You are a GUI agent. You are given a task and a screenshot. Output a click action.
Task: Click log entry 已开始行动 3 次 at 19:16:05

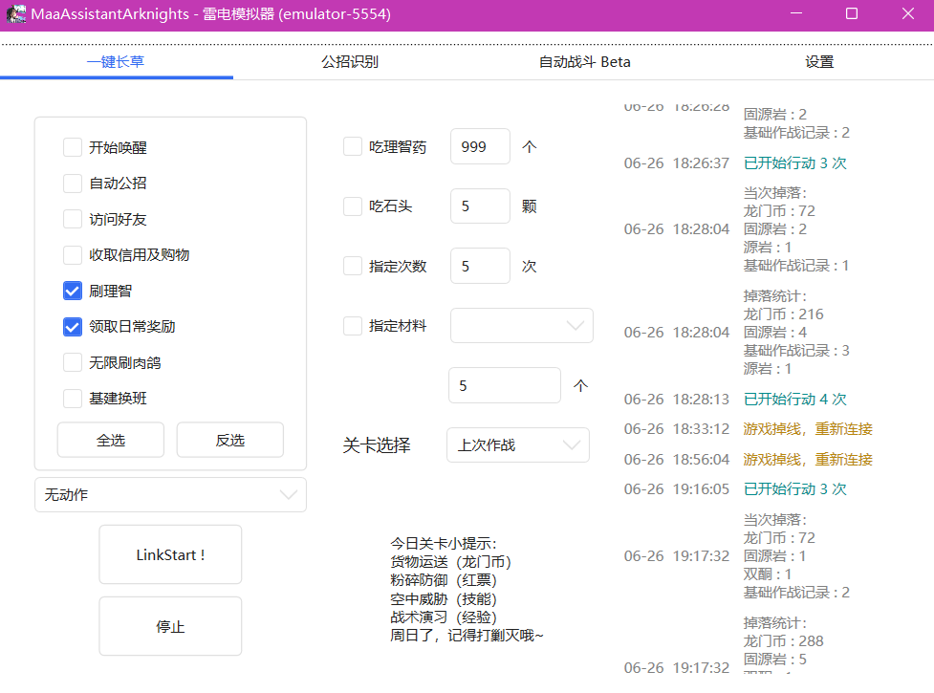tap(795, 488)
